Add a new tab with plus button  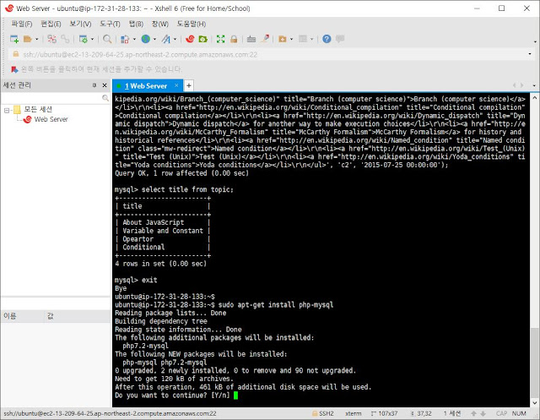(189, 85)
